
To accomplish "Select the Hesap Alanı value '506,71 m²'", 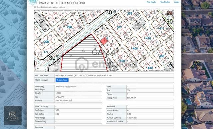I will [x=131, y=98].
